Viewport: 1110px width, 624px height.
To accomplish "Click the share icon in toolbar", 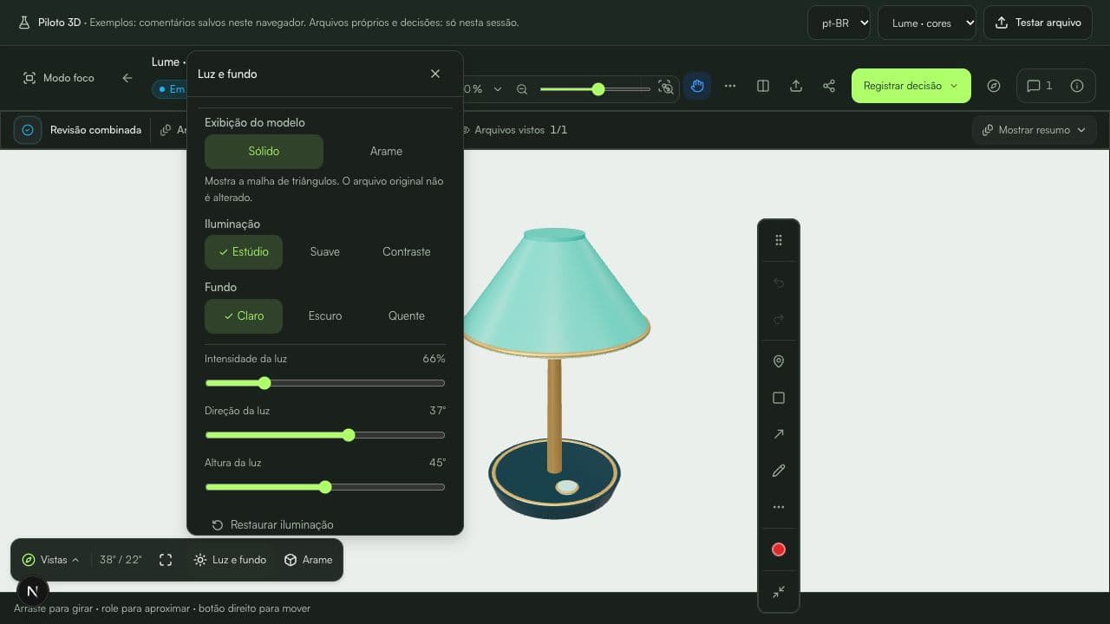I will point(829,86).
